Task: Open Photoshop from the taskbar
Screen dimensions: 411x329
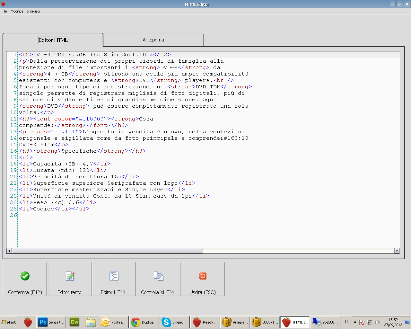Action: tap(51, 322)
